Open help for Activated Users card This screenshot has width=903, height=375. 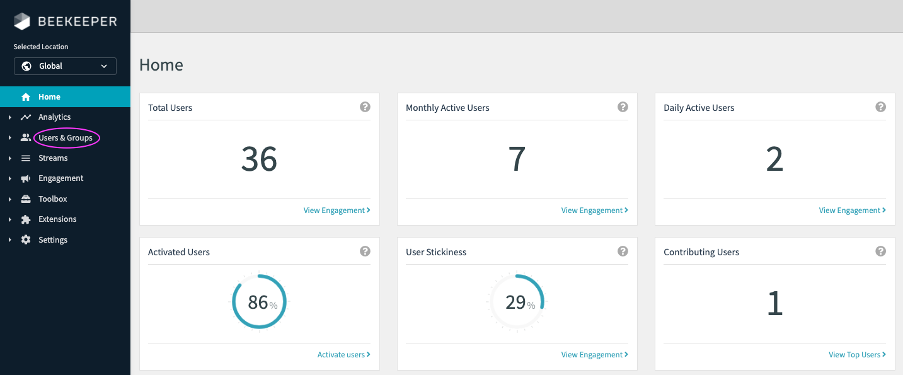(365, 251)
